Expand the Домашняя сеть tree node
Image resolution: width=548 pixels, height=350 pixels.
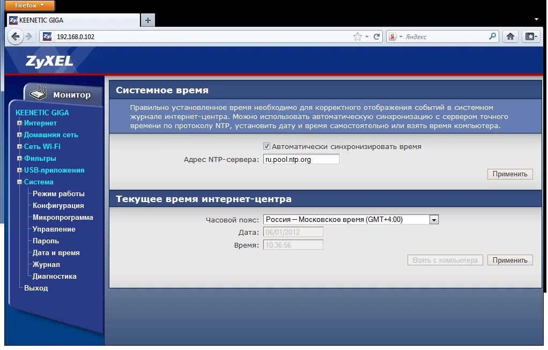19,135
